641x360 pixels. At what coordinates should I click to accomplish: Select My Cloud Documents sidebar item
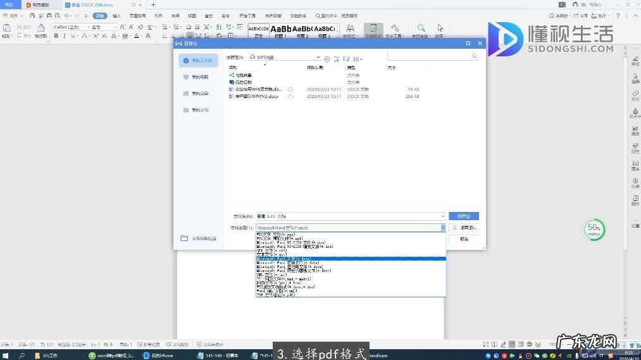coord(198,61)
